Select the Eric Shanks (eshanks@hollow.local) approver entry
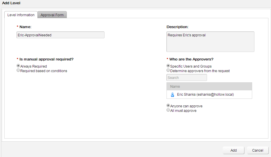The image size is (271, 157). tap(205, 95)
